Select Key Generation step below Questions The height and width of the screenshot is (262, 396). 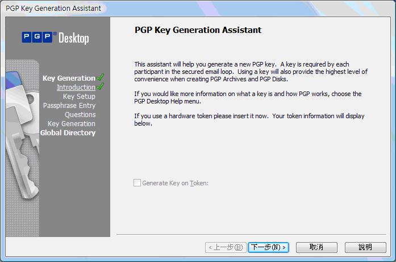pos(71,124)
